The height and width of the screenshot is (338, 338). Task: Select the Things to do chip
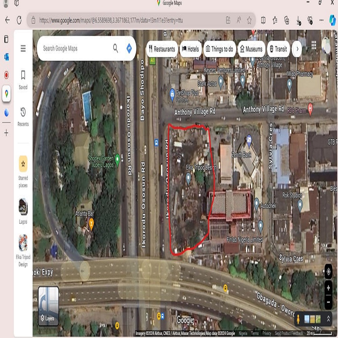pyautogui.click(x=220, y=49)
